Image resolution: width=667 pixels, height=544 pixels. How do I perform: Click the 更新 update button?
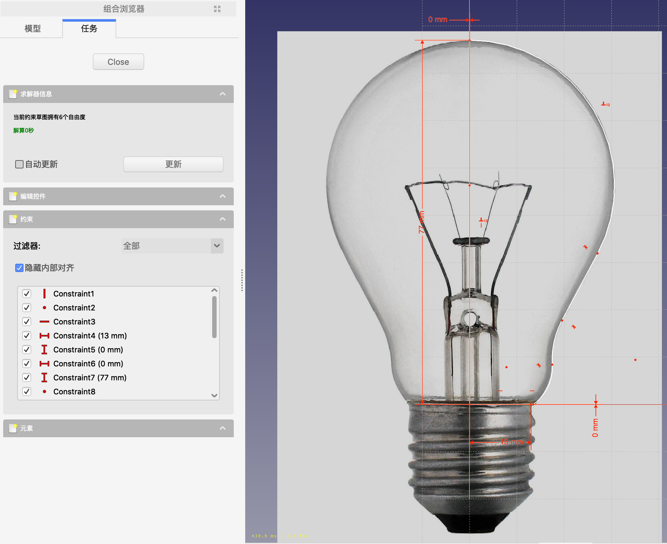173,164
